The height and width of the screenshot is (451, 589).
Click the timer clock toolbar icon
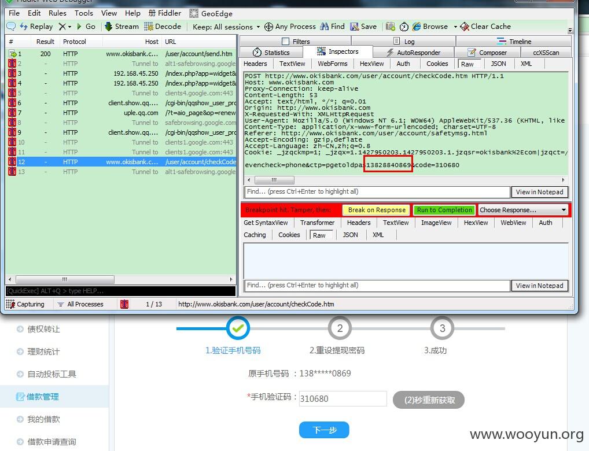(x=404, y=26)
